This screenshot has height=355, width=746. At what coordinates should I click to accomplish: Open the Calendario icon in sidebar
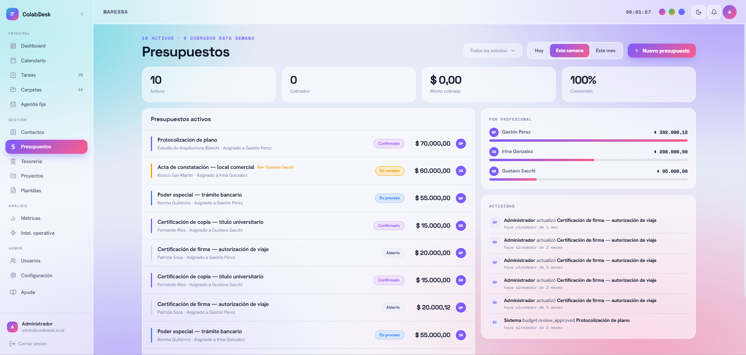coord(13,61)
